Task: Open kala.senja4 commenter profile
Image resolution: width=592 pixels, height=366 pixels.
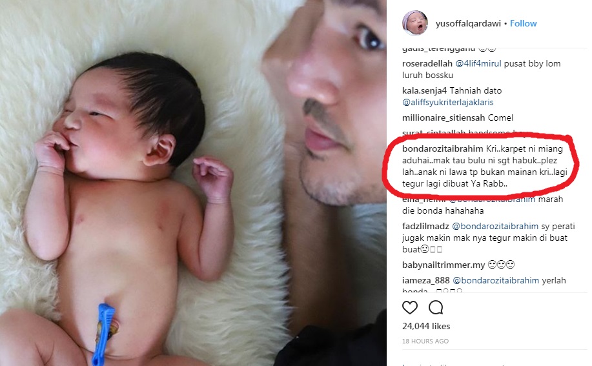Action: [424, 90]
